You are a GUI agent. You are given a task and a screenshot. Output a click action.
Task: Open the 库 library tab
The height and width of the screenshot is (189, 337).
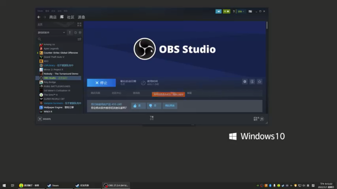pyautogui.click(x=62, y=17)
